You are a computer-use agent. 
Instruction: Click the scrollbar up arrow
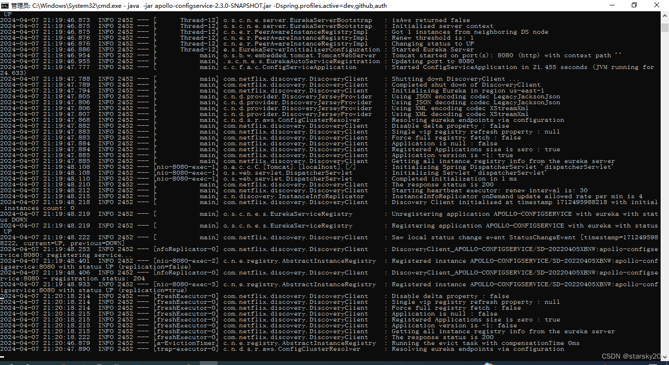[665, 15]
